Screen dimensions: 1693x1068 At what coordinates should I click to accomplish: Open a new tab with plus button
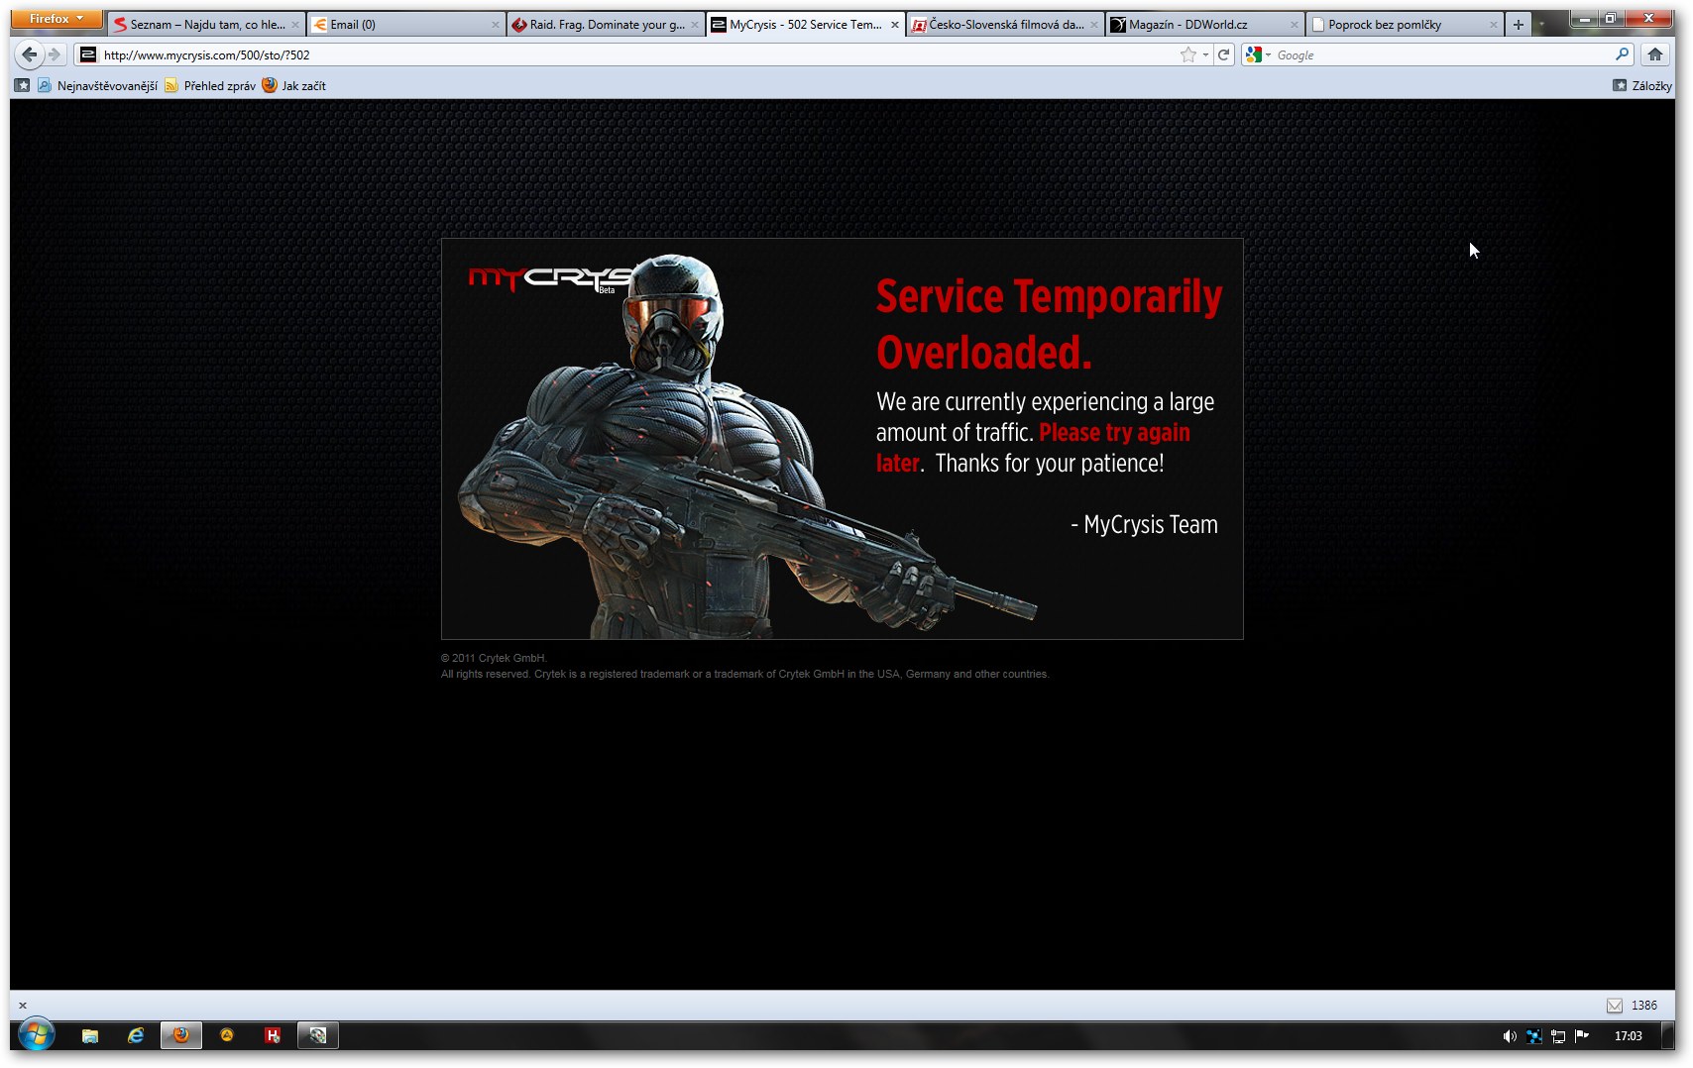click(1518, 25)
